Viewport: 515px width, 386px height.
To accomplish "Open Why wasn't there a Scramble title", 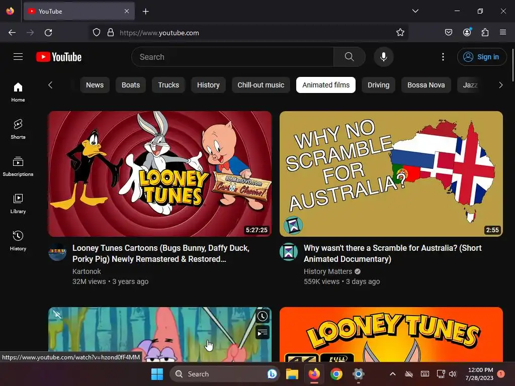I will pyautogui.click(x=392, y=253).
